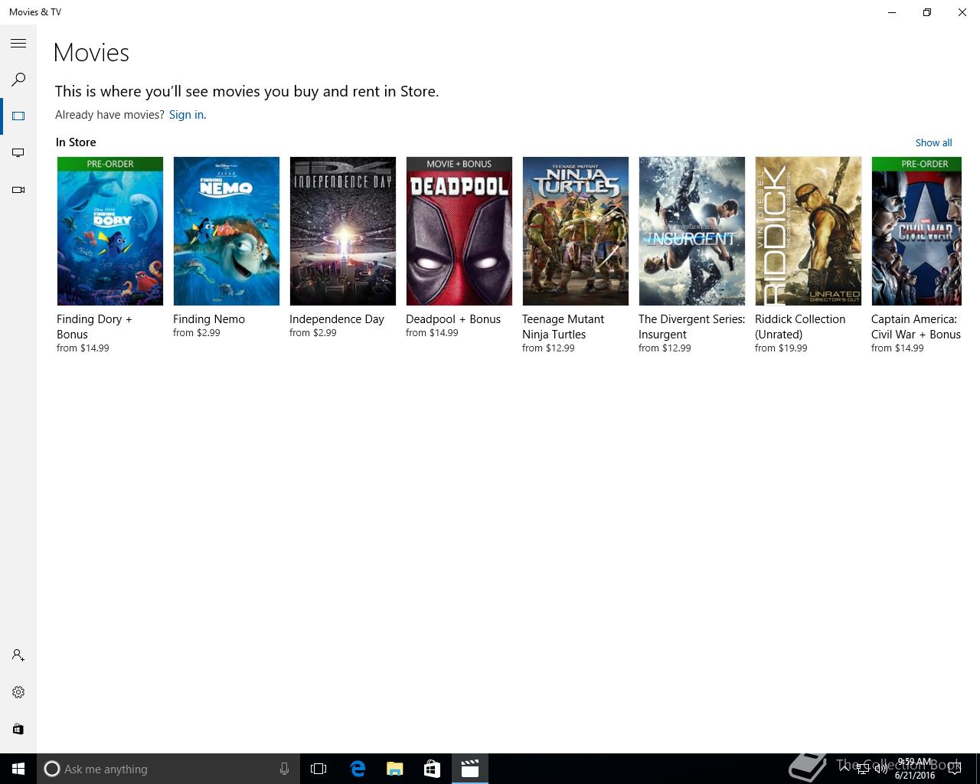Open Task View on the taskbar
Viewport: 980px width, 784px height.
click(318, 769)
